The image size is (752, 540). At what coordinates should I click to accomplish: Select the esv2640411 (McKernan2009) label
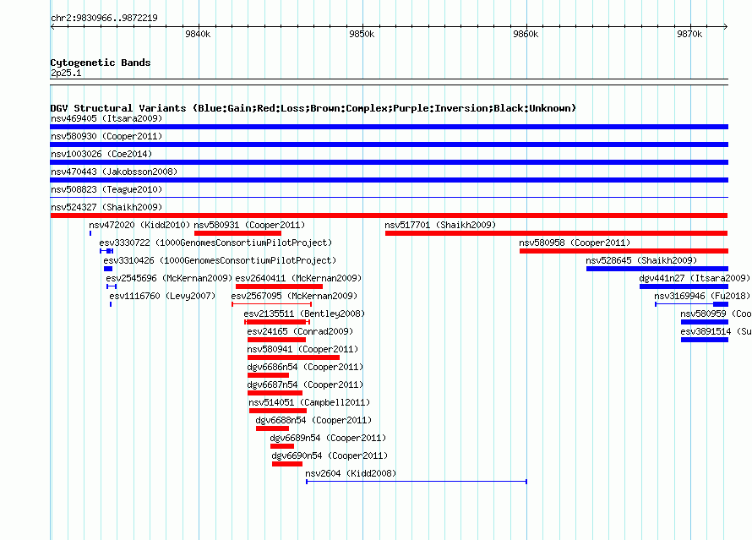[x=298, y=278]
